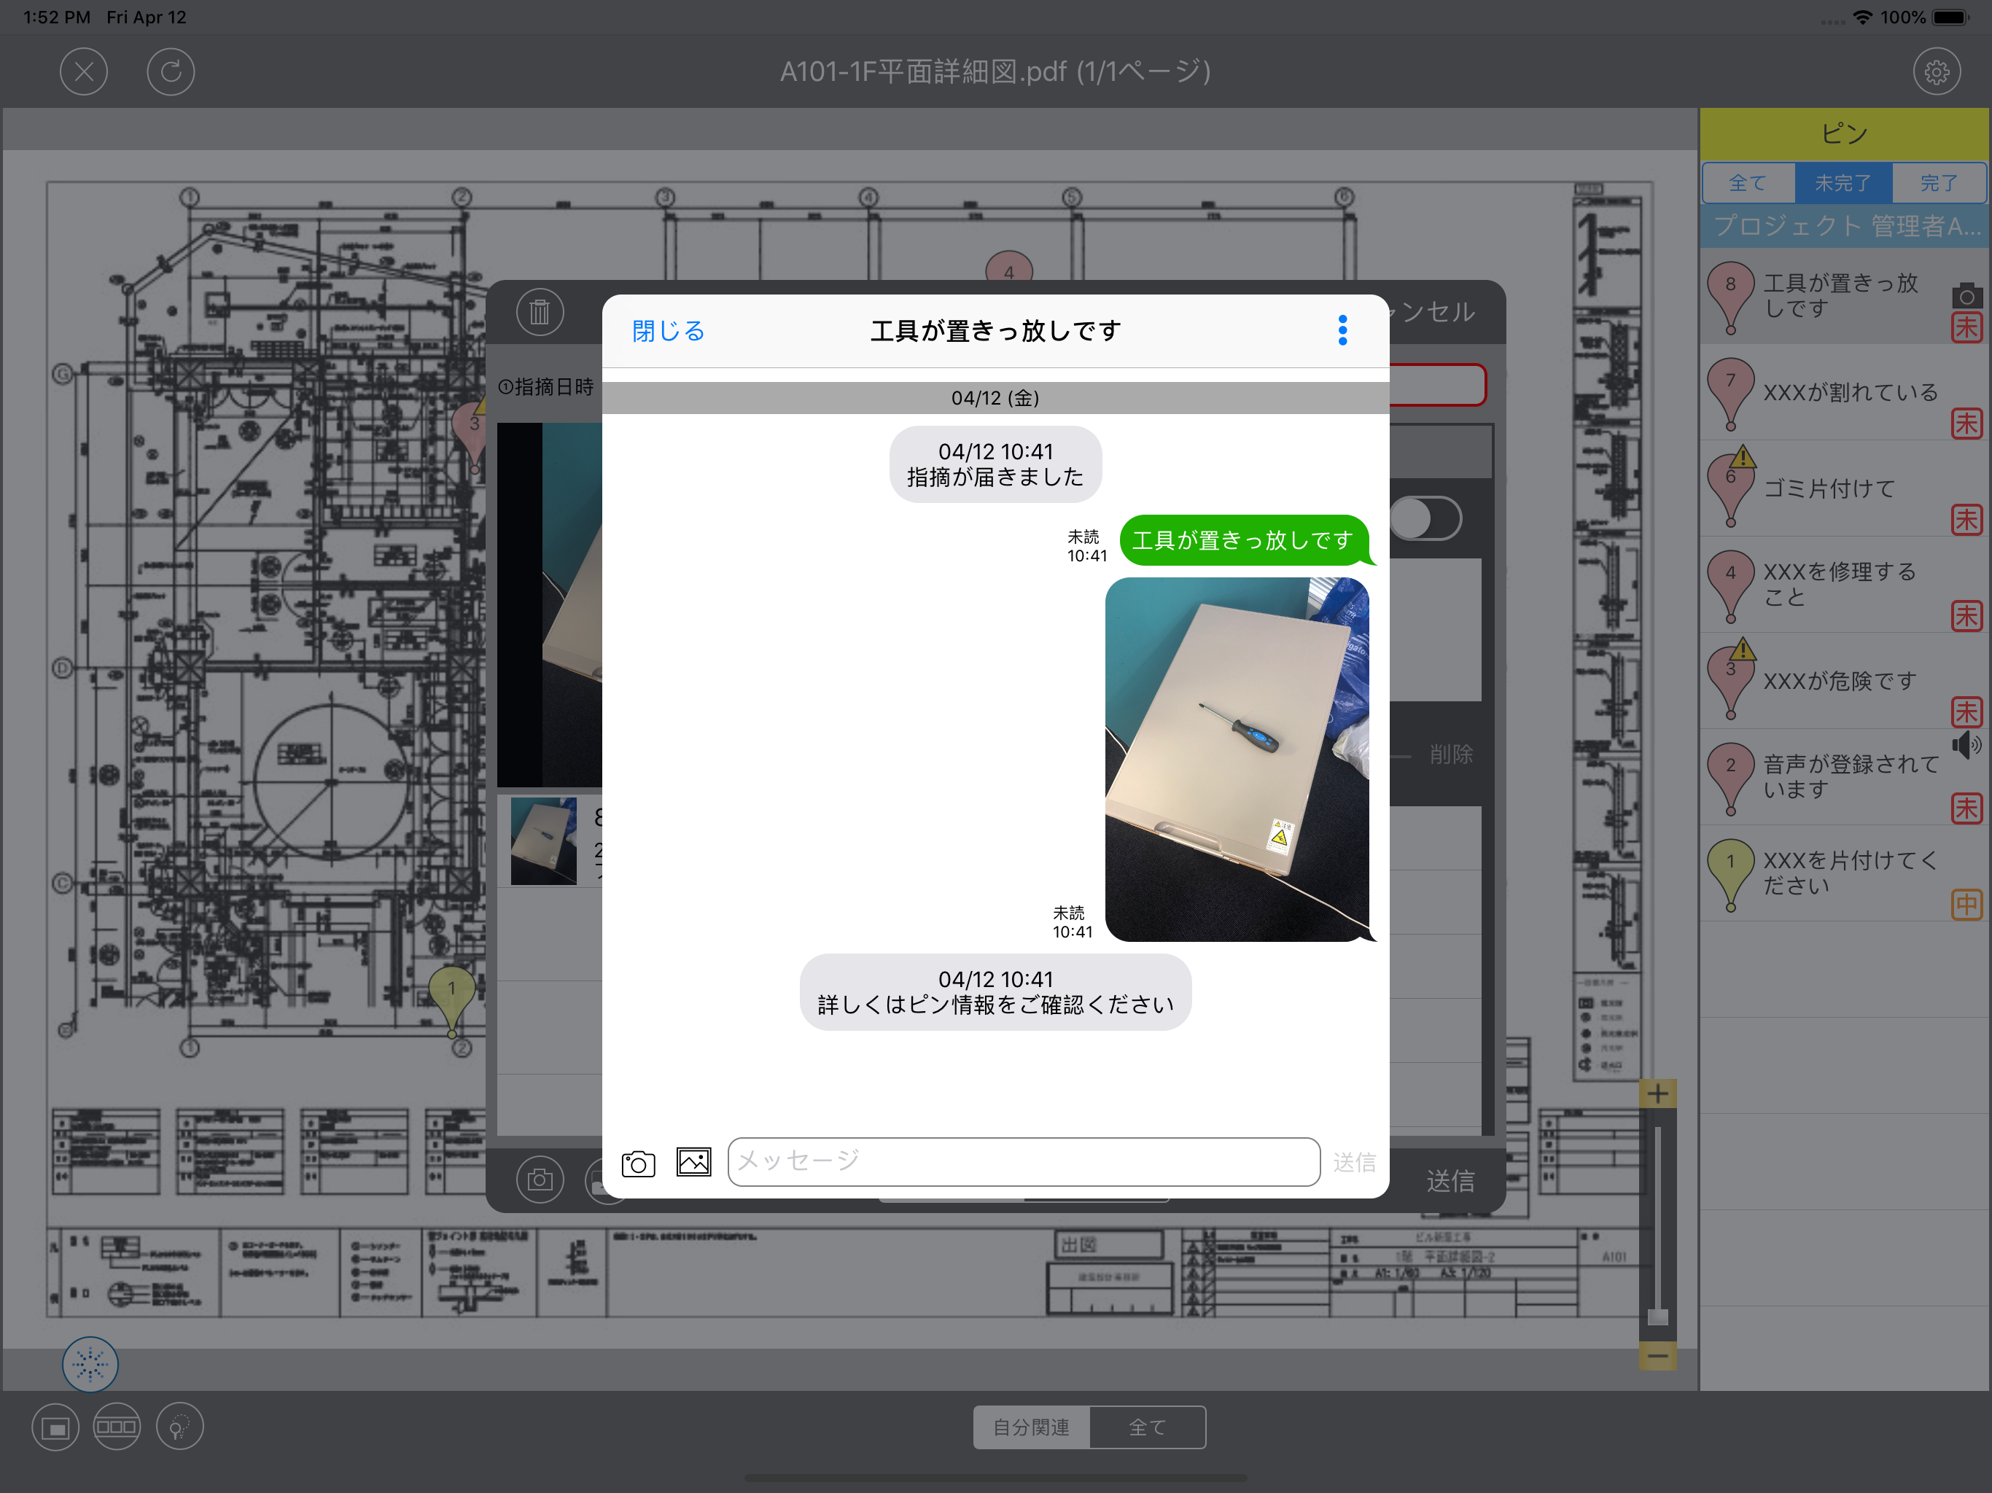Tap the ピン panel header
1992x1493 pixels.
pyautogui.click(x=1844, y=133)
